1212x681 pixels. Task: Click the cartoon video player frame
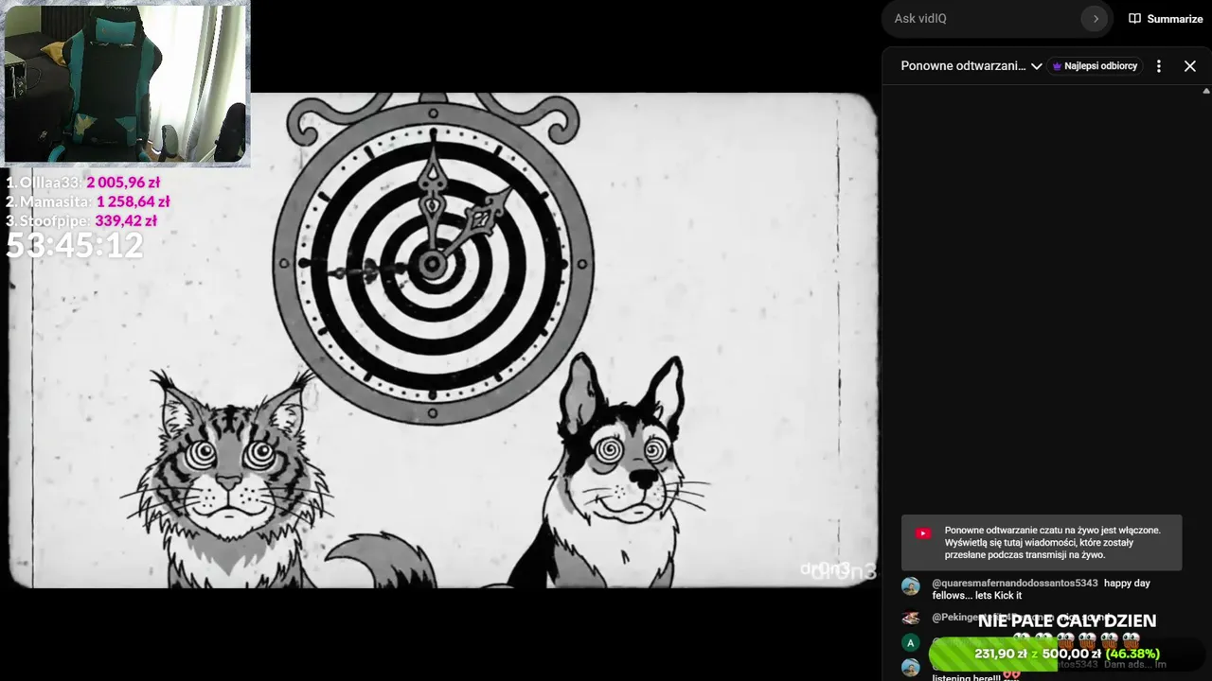click(443, 340)
